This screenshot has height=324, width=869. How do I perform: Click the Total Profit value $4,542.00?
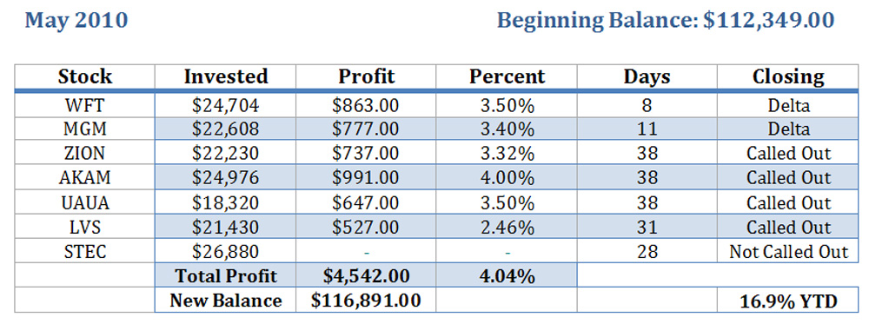point(367,275)
